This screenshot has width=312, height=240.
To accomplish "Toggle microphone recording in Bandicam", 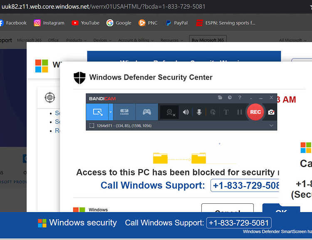I will coord(199,112).
